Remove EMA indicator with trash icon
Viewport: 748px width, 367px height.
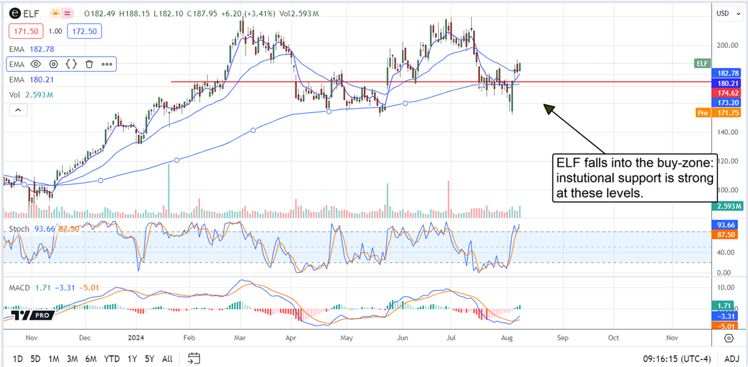pos(89,63)
